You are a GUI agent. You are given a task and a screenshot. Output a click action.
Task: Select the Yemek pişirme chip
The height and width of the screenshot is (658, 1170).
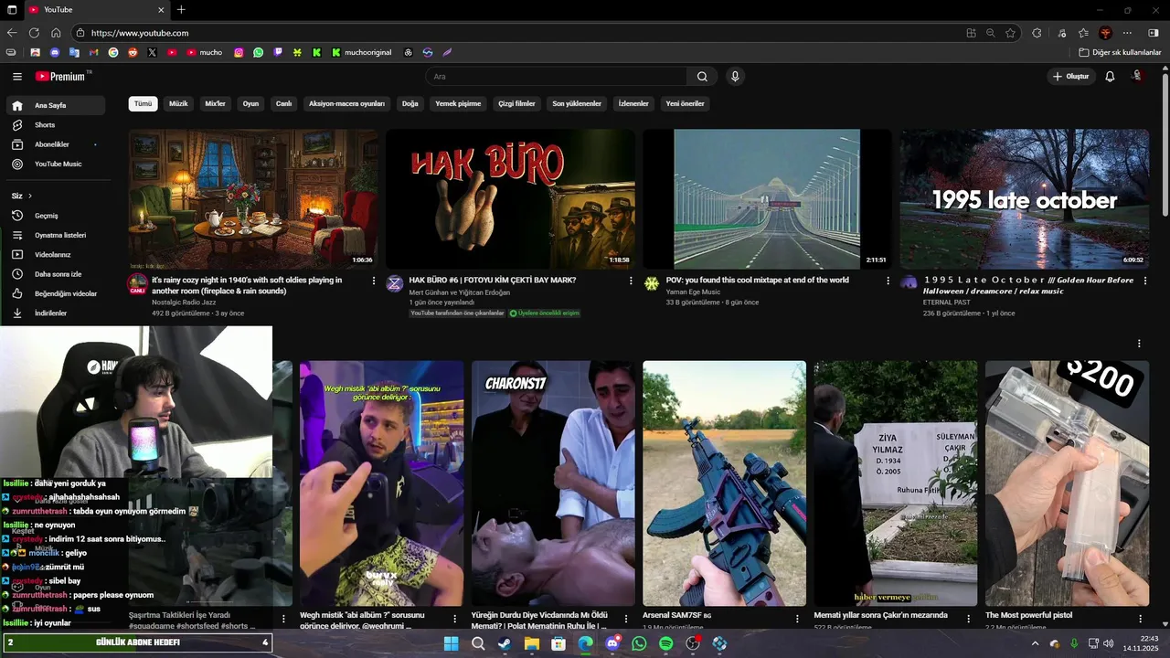point(458,104)
